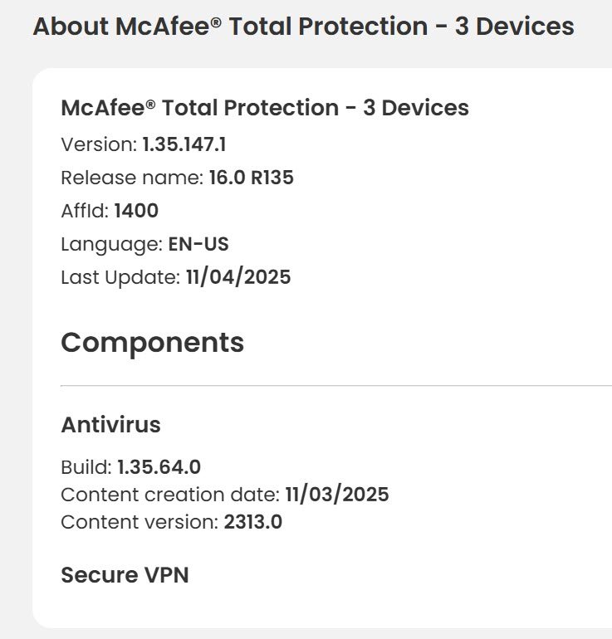Click the Antivirus component heading
The height and width of the screenshot is (639, 612).
click(110, 426)
